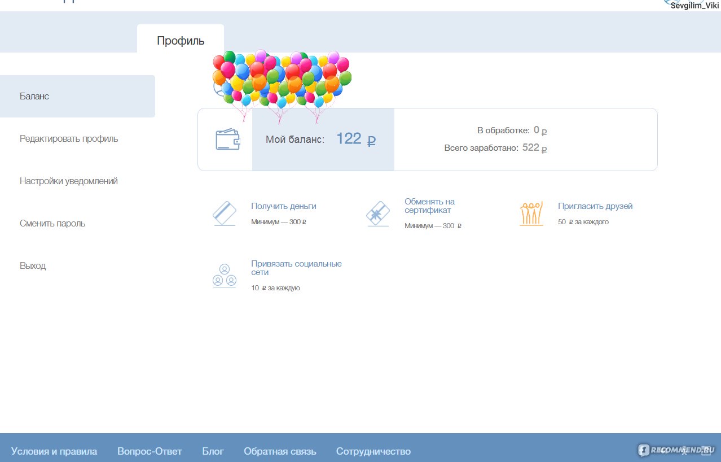Image resolution: width=721 pixels, height=462 pixels.
Task: Click the Мой баланс: label
Action: tap(295, 140)
